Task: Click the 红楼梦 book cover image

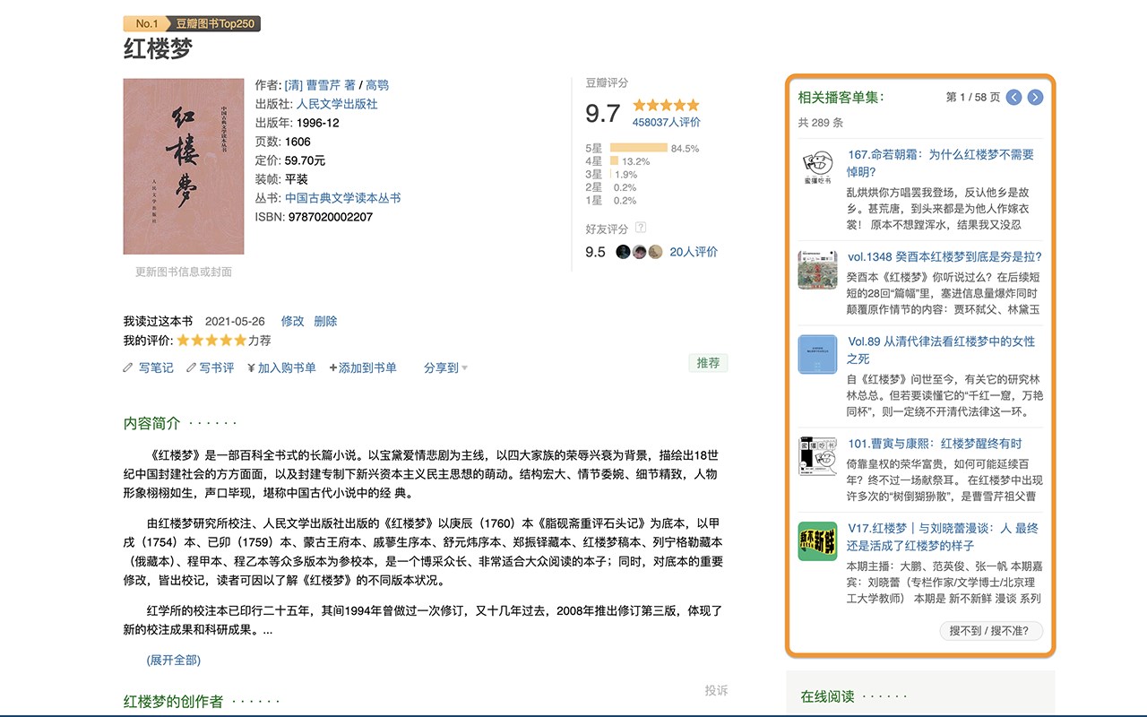Action: 184,167
